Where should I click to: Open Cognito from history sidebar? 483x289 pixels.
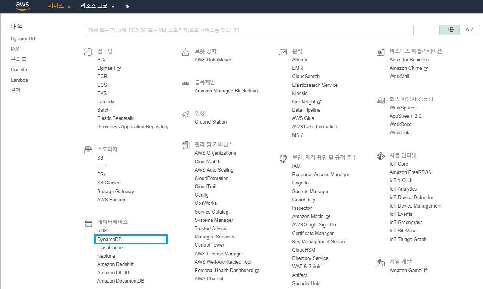[x=19, y=70]
